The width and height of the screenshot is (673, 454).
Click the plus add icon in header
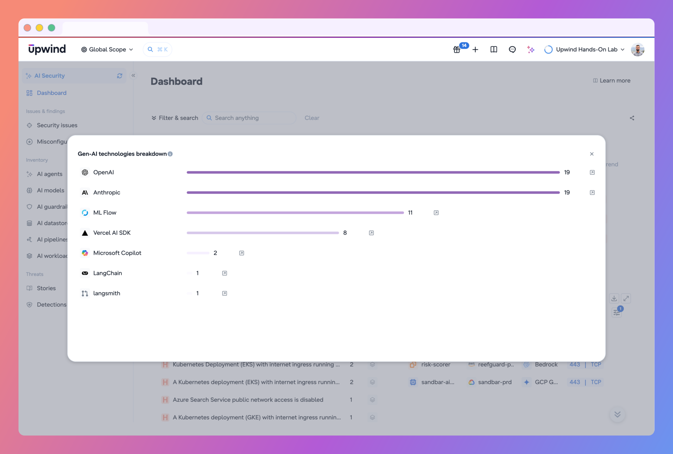point(475,49)
